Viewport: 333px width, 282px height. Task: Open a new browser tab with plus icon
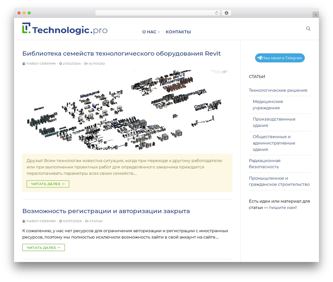coord(316,15)
